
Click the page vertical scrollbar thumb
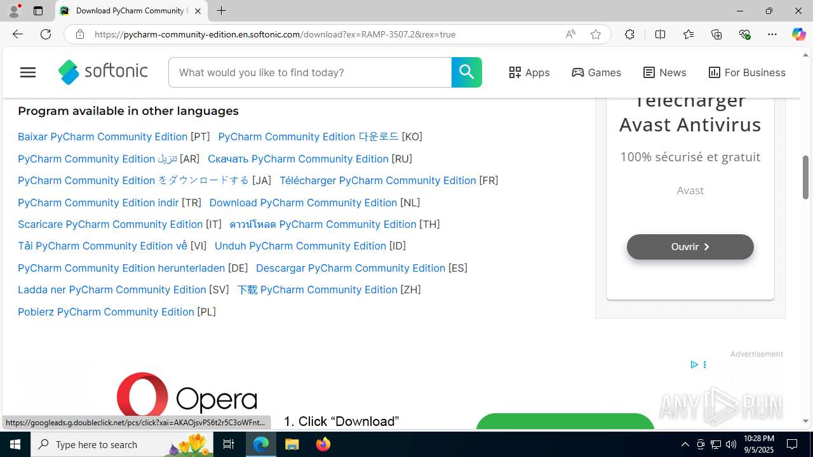tap(805, 177)
